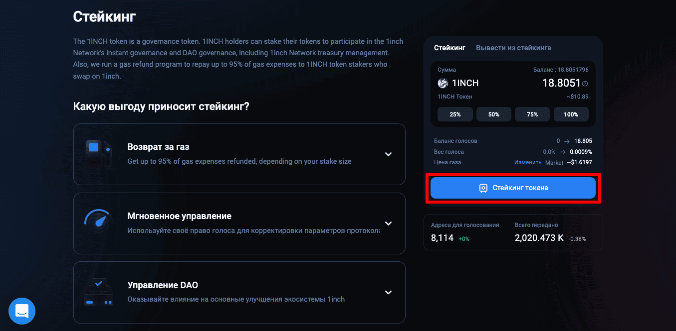676x331 pixels.
Task: Click the safe icon on Стейкинг токена button
Action: 483,188
